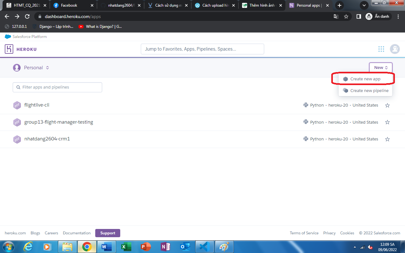405x253 pixels.
Task: Open the user account avatar menu
Action: 395,49
